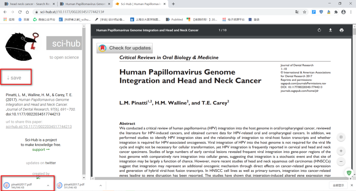Viewport: 356px width, 191px height.
Task: Zoom in using the plus icon
Action: (x=341, y=150)
